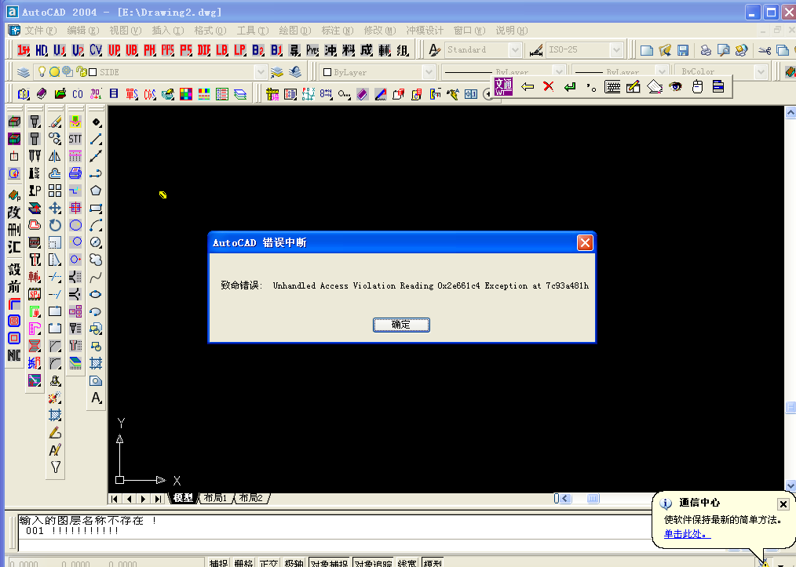Open the ByColor plot style dropdown
The width and height of the screenshot is (796, 567).
tap(761, 72)
